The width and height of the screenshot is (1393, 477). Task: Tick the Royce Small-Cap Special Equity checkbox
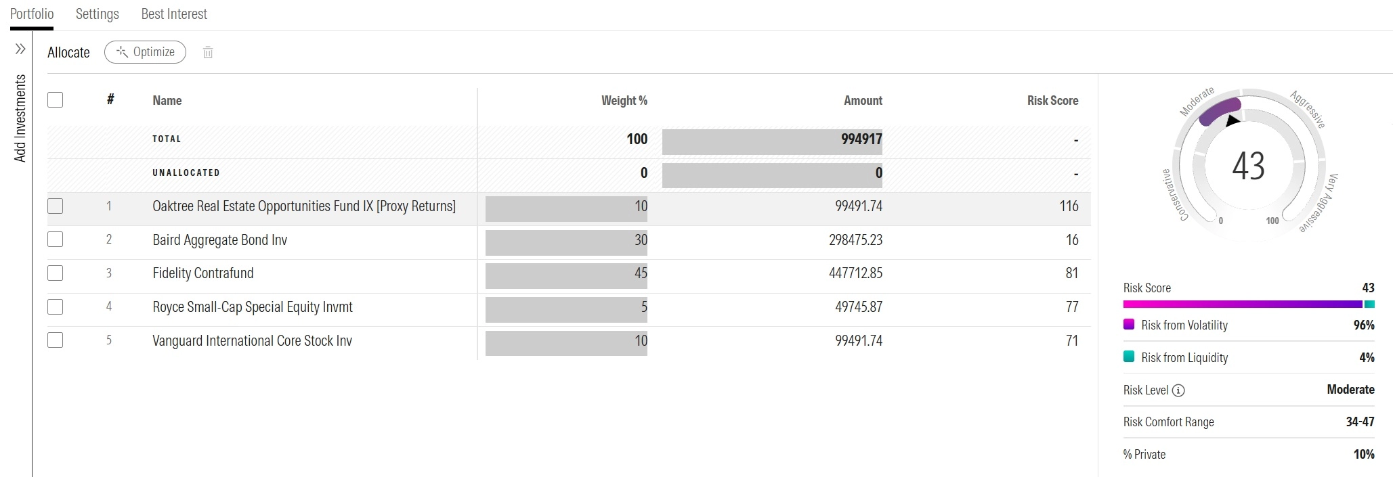[56, 307]
